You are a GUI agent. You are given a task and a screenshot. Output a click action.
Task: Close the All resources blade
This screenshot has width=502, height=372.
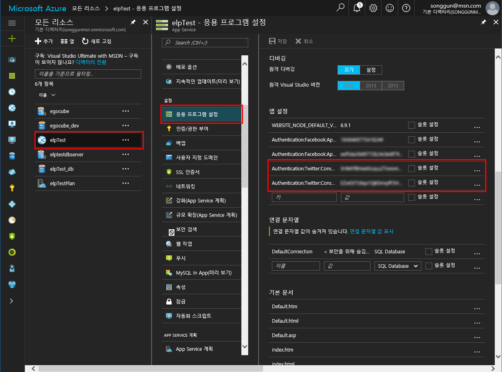pyautogui.click(x=146, y=22)
